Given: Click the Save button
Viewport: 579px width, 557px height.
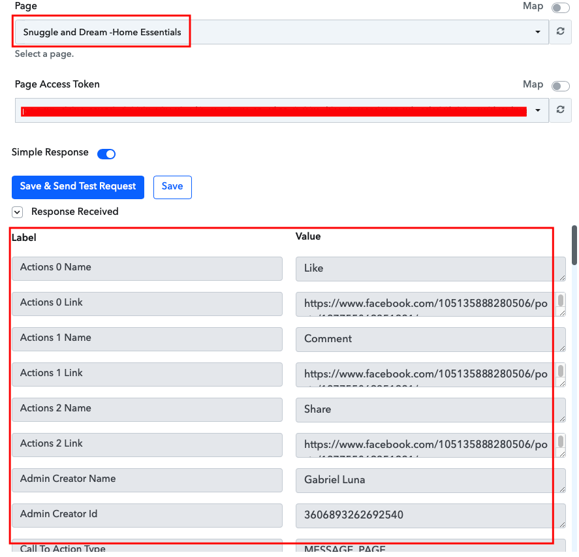Looking at the screenshot, I should pyautogui.click(x=172, y=187).
